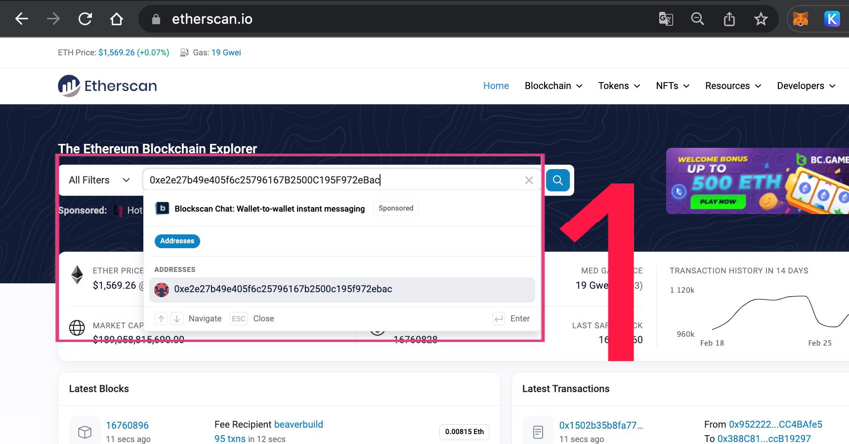Open the 19 Gwei gas link
This screenshot has width=849, height=444.
point(226,52)
